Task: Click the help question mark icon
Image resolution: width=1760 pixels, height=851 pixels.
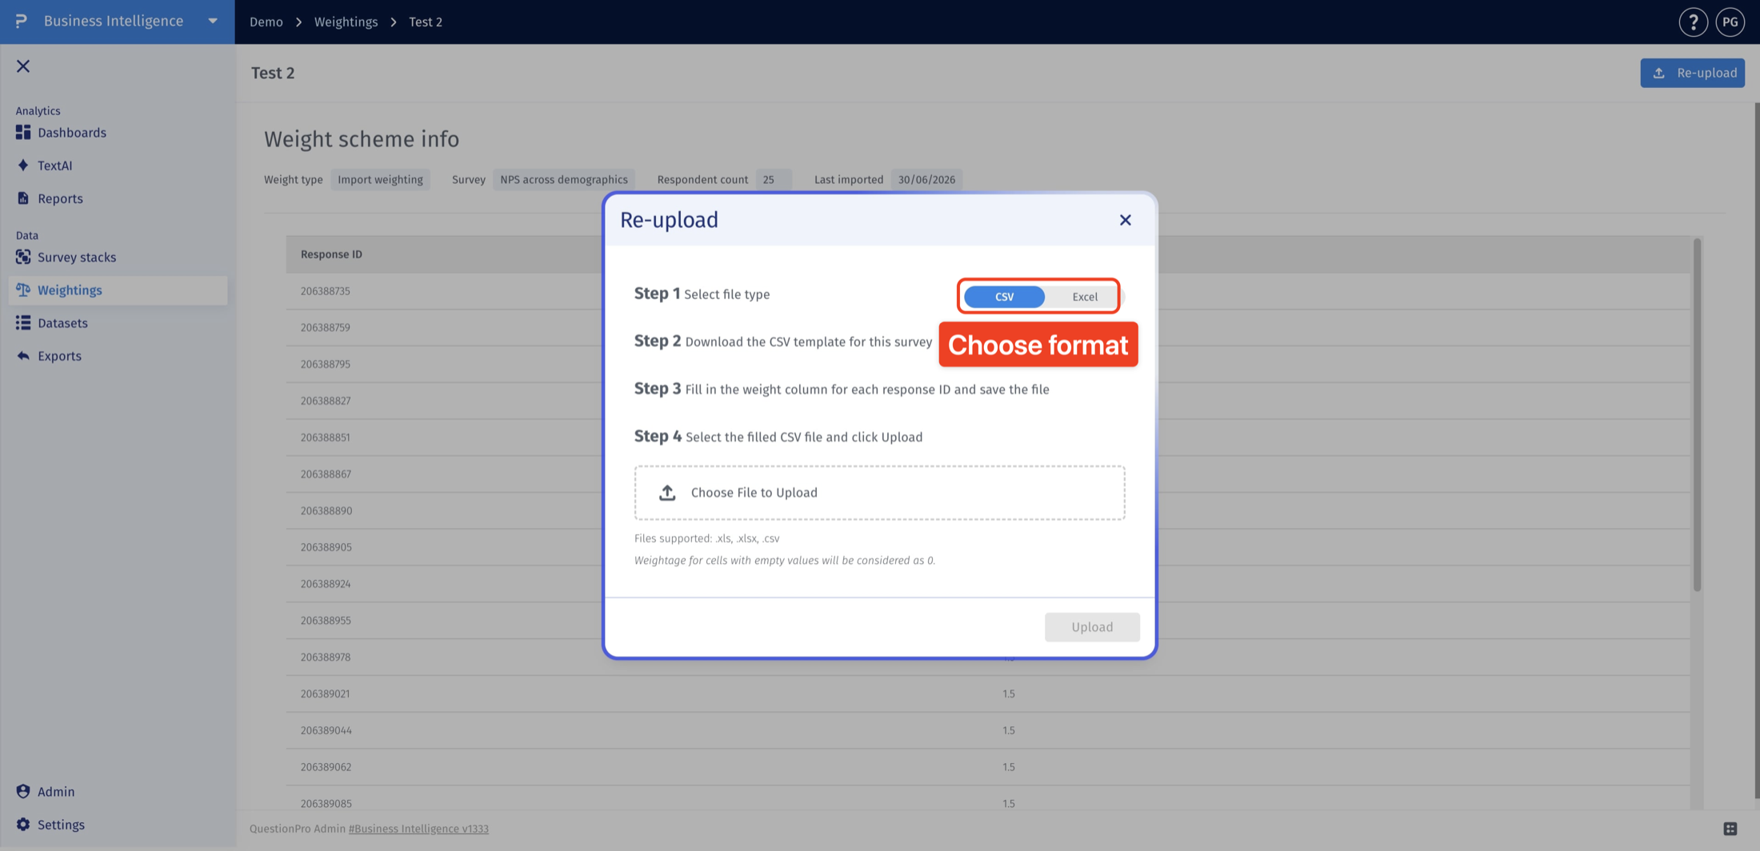Action: click(x=1693, y=22)
